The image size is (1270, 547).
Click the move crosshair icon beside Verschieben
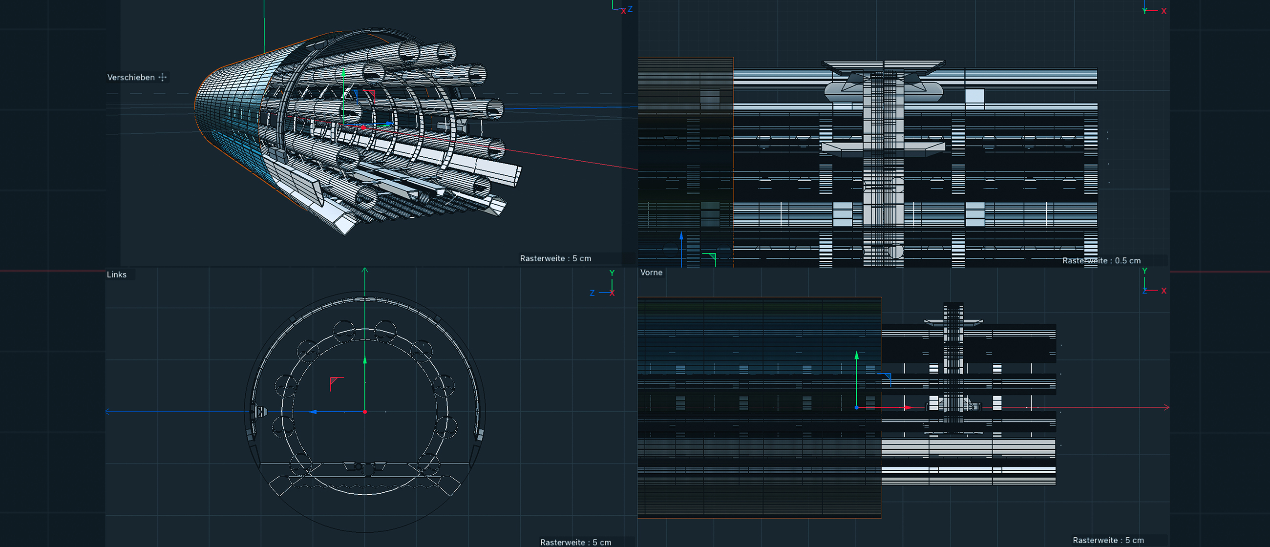[x=163, y=77]
